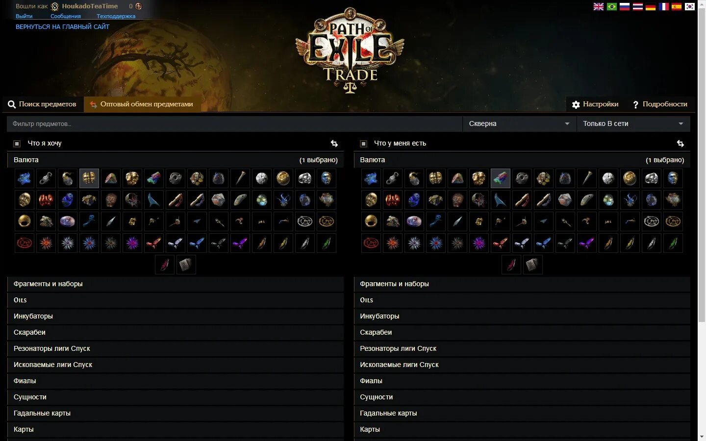The height and width of the screenshot is (441, 706).
Task: Choose Orb of Alchemy in the want grid
Action: pyautogui.click(x=68, y=178)
